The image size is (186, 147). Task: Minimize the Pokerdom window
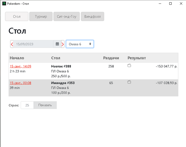point(160,3)
